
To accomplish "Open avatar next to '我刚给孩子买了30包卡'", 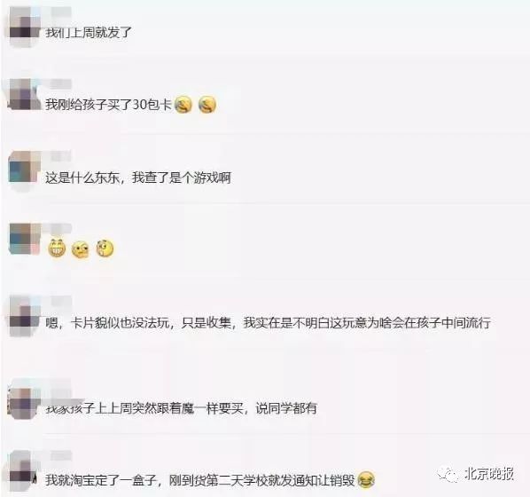I will pos(24,94).
